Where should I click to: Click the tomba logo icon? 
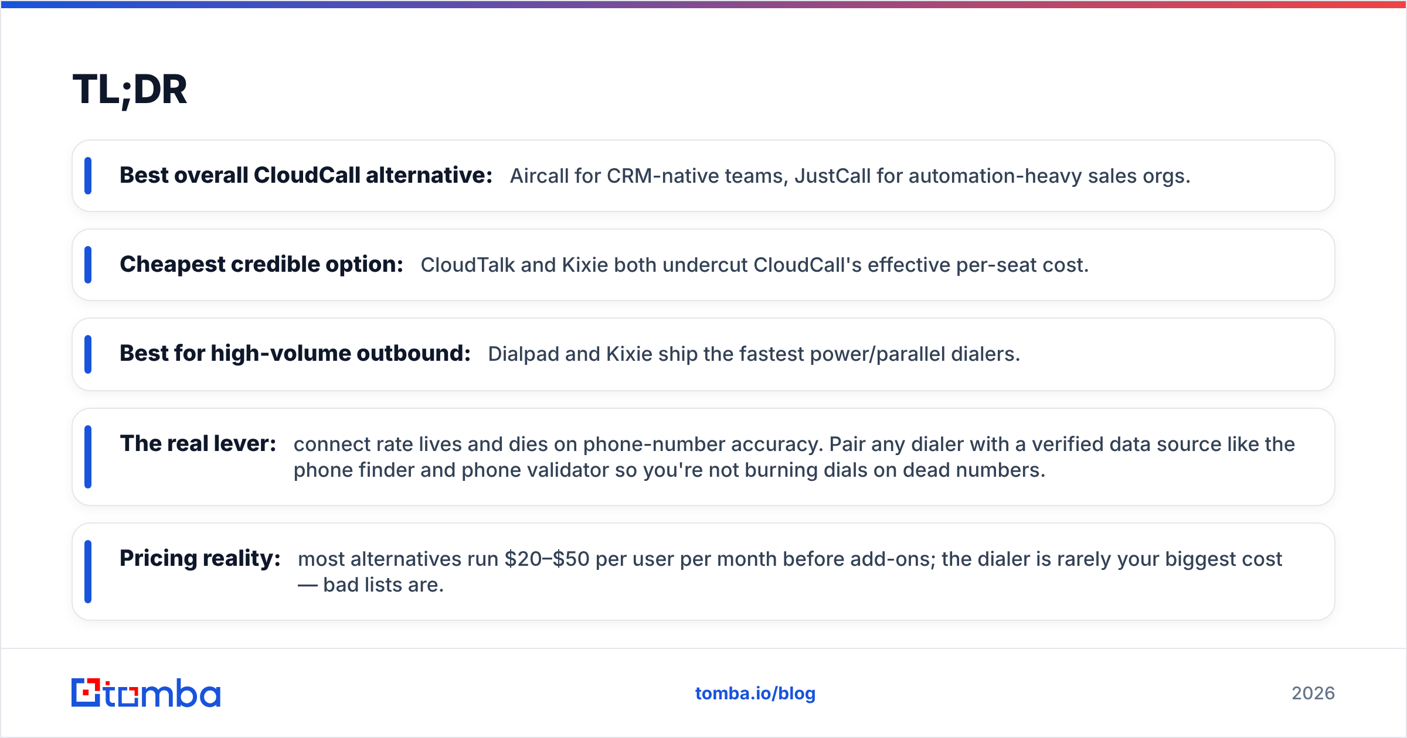[145, 693]
